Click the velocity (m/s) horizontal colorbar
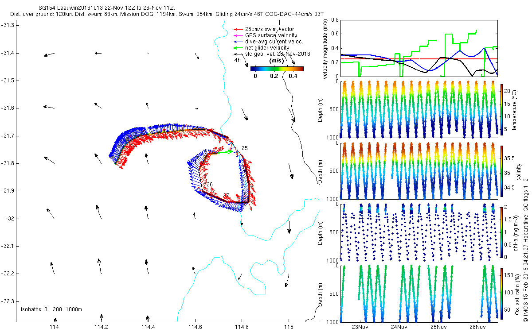 coord(277,69)
